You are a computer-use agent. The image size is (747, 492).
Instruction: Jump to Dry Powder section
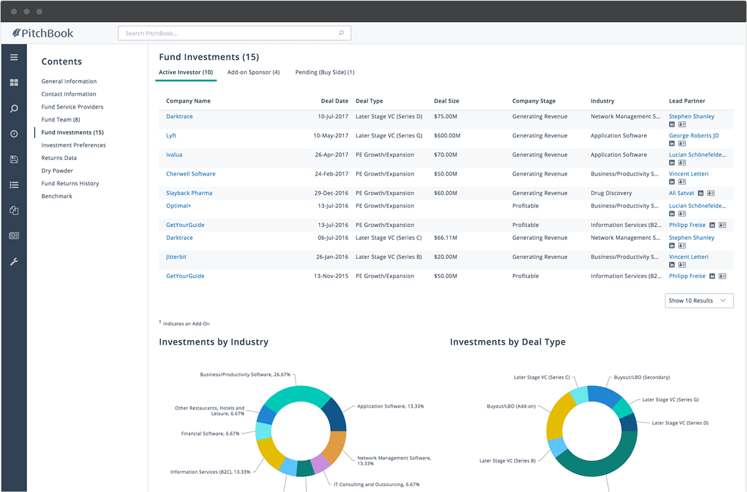(x=57, y=171)
